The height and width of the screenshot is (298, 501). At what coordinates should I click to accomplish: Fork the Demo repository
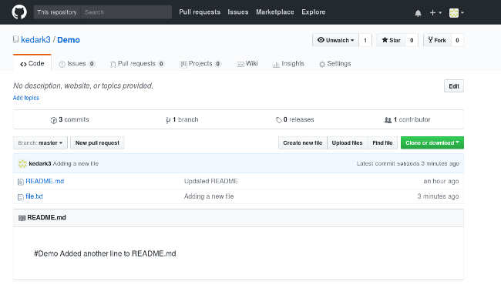[437, 40]
